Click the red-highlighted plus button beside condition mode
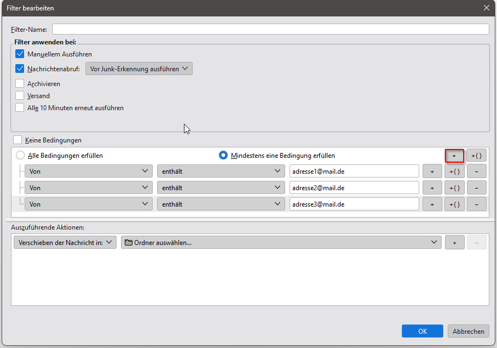This screenshot has width=497, height=348. pyautogui.click(x=454, y=156)
